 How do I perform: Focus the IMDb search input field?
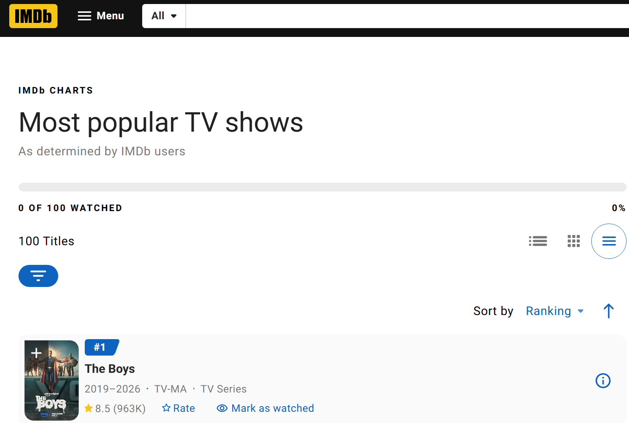[407, 16]
